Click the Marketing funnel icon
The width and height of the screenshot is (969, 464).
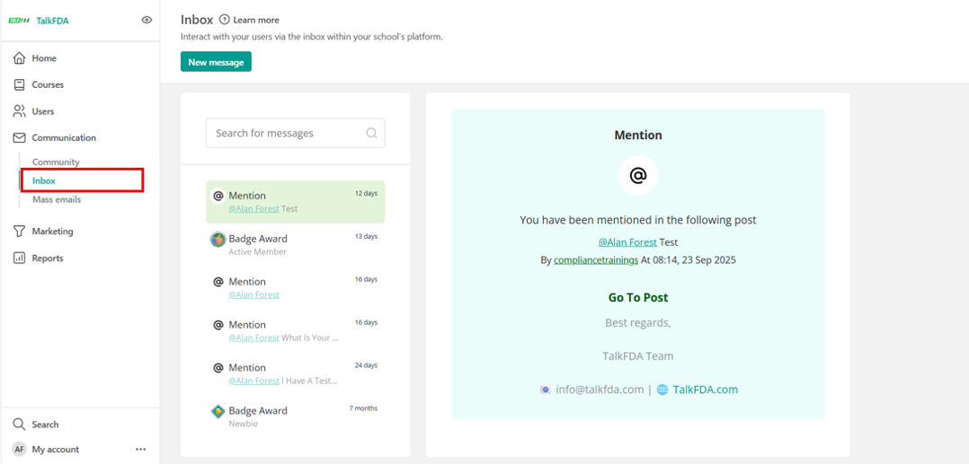[x=19, y=232]
